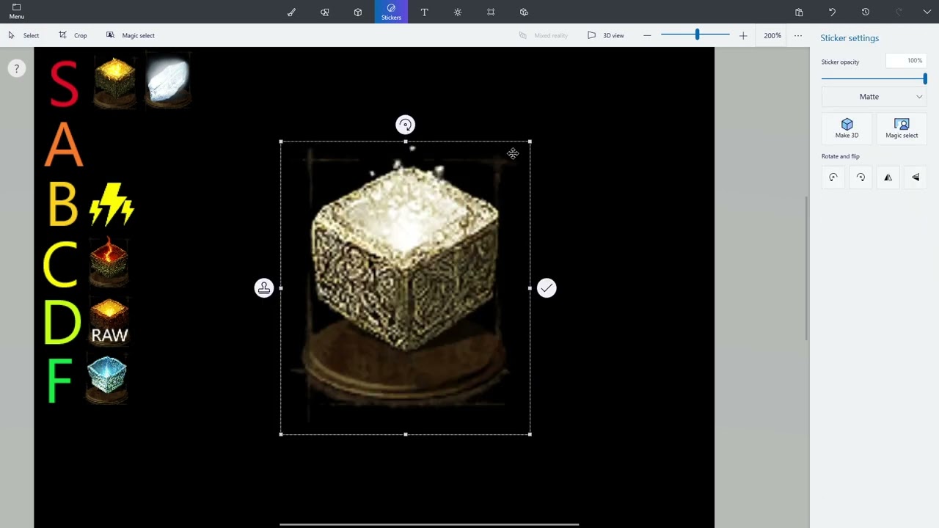The height and width of the screenshot is (528, 939).
Task: Click the Make 3D button
Action: 847,128
